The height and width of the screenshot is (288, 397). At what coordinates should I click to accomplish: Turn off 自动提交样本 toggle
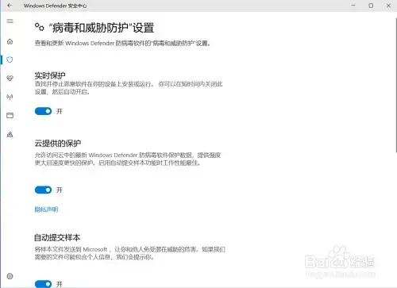click(x=43, y=284)
